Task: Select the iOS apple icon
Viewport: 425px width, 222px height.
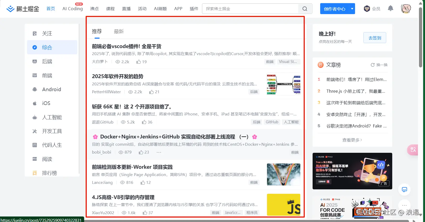Action: tap(35, 103)
